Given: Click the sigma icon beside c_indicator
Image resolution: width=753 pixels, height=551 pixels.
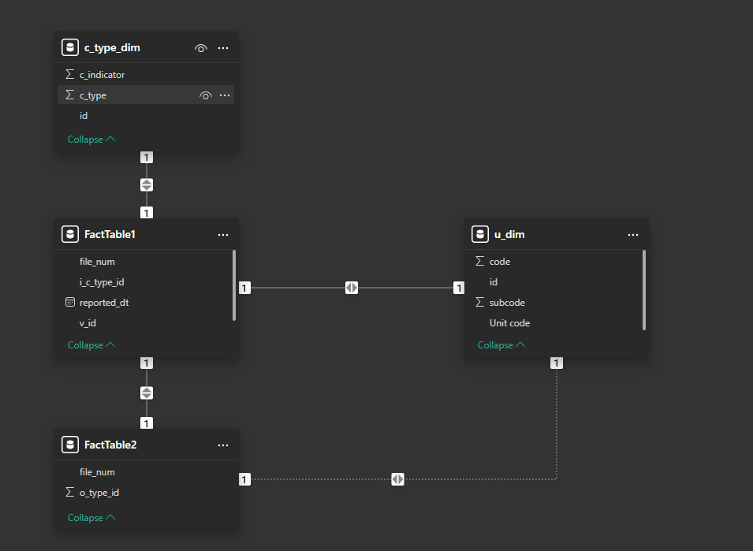Looking at the screenshot, I should click(x=69, y=74).
